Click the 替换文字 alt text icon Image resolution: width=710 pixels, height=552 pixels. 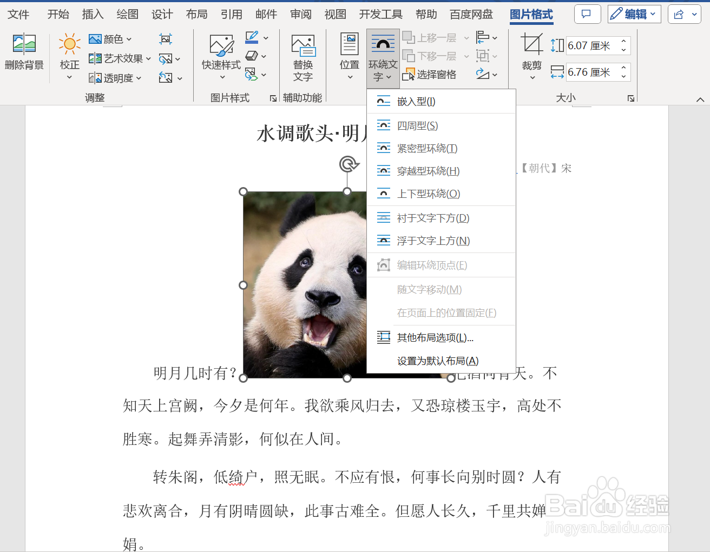tap(303, 46)
